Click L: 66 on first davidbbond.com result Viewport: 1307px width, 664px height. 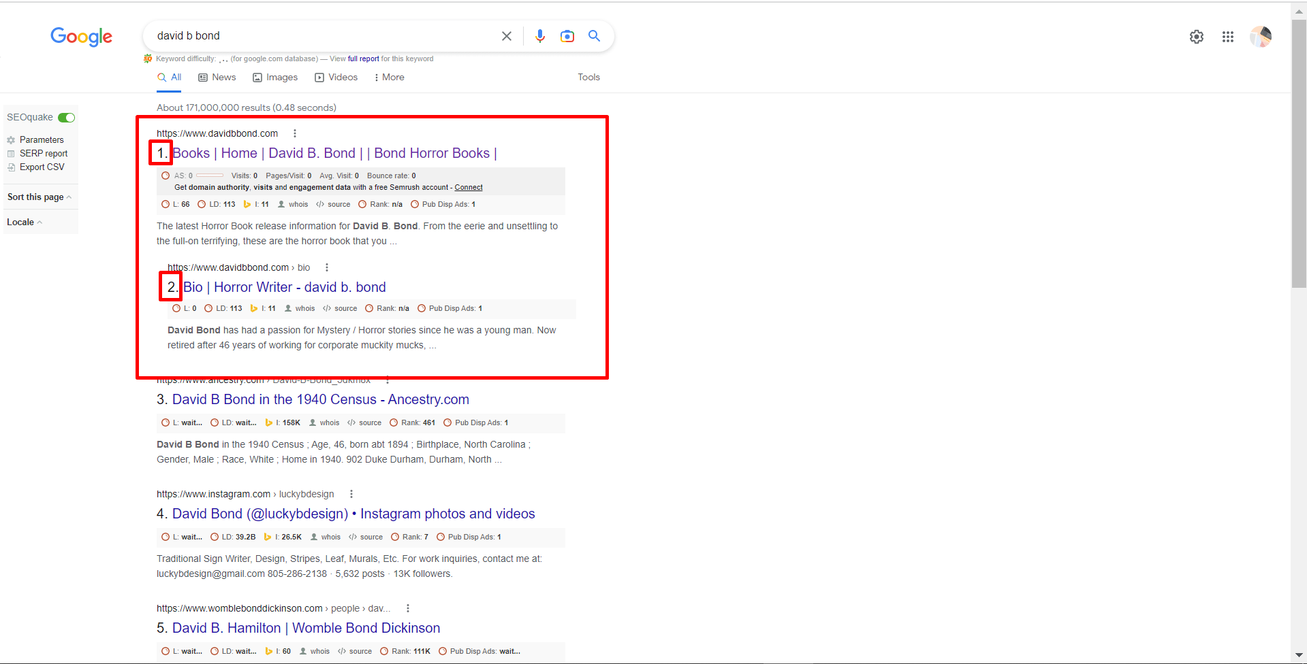[176, 204]
